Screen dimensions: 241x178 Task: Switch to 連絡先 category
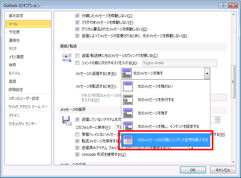click(x=28, y=40)
